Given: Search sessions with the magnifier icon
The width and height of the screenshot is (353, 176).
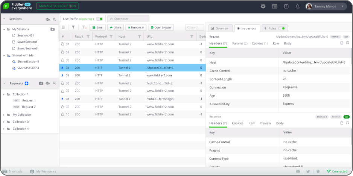Looking at the screenshot, I should (54, 19).
